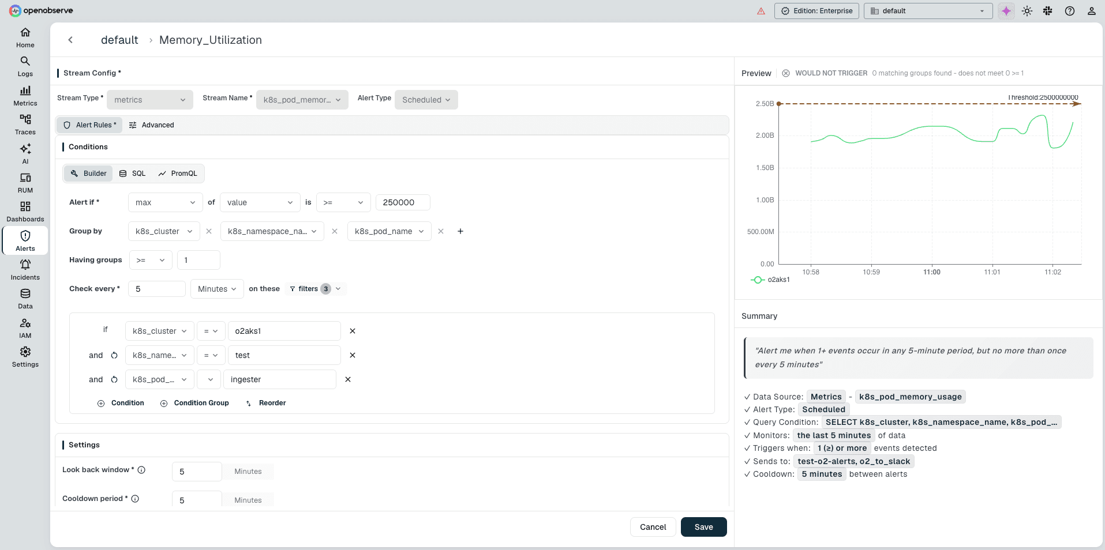
Task: Switch to the Advanced tab
Action: pos(151,125)
